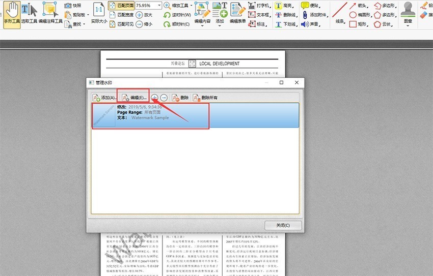
Task: Select the closed pentagon 多边形 tool
Action: pos(386,15)
